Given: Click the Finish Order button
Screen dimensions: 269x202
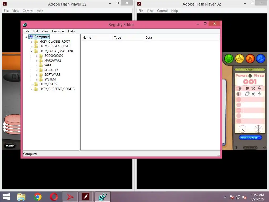Looking at the screenshot, I should tap(250, 138).
